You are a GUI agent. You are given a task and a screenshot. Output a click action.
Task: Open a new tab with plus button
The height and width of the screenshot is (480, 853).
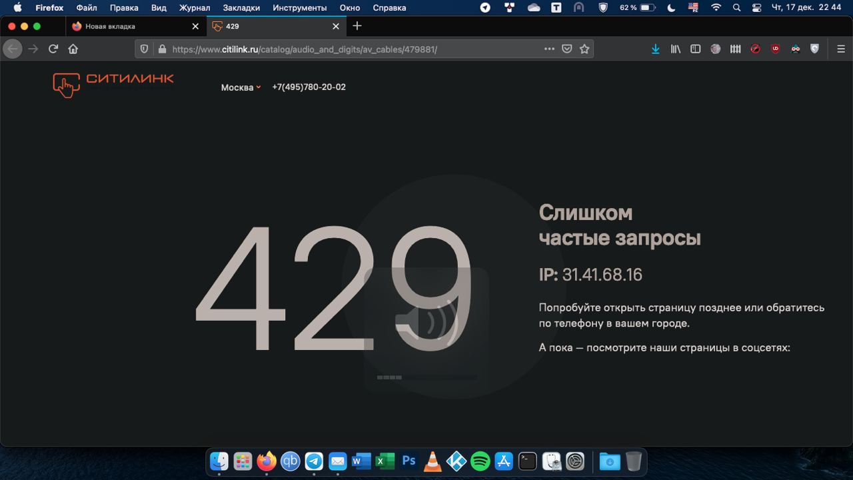pyautogui.click(x=357, y=26)
